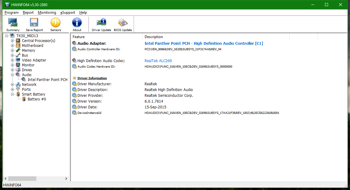350x190 pixels.
Task: Open the Program menu
Action: tap(11, 12)
